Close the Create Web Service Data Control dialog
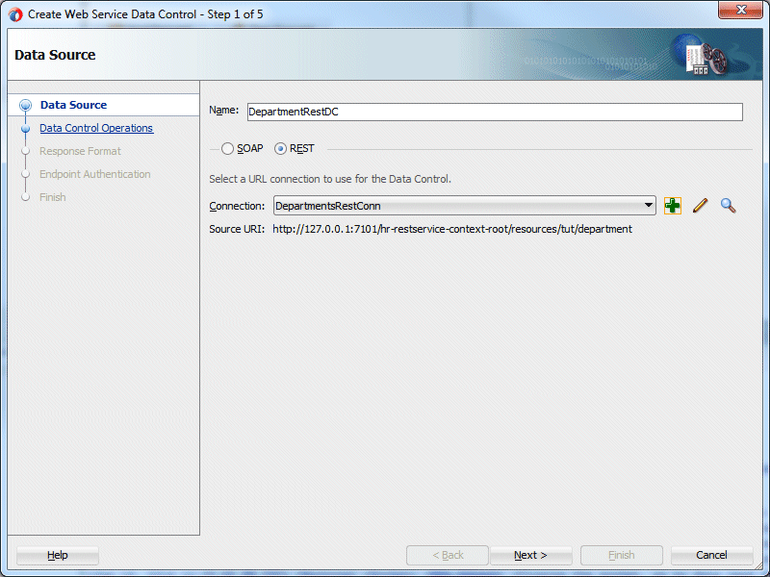The height and width of the screenshot is (577, 770). tap(740, 10)
